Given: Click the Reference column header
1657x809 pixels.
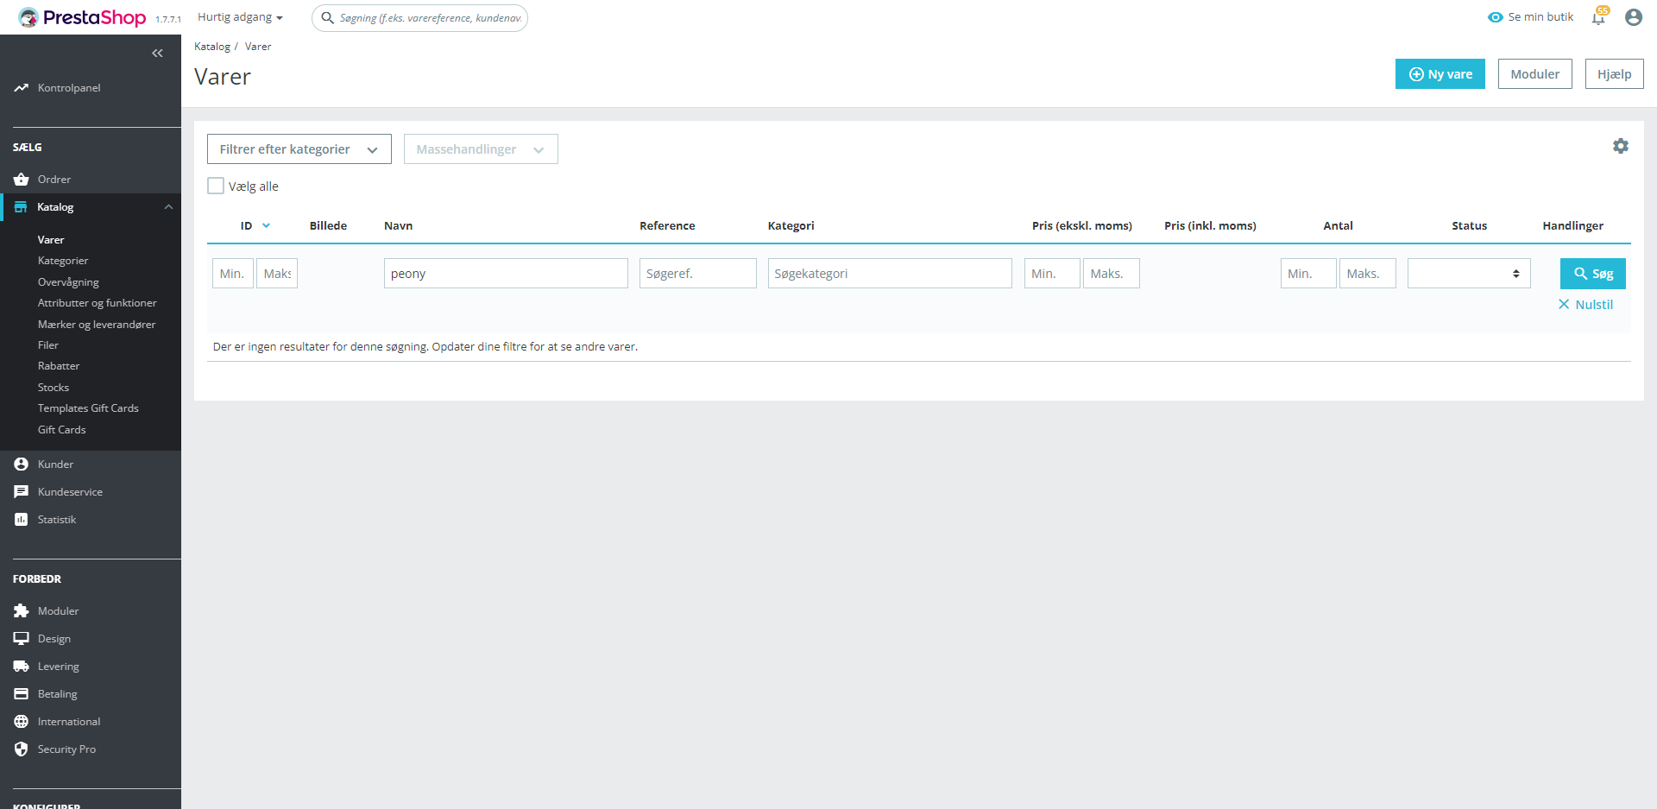Looking at the screenshot, I should [x=667, y=226].
